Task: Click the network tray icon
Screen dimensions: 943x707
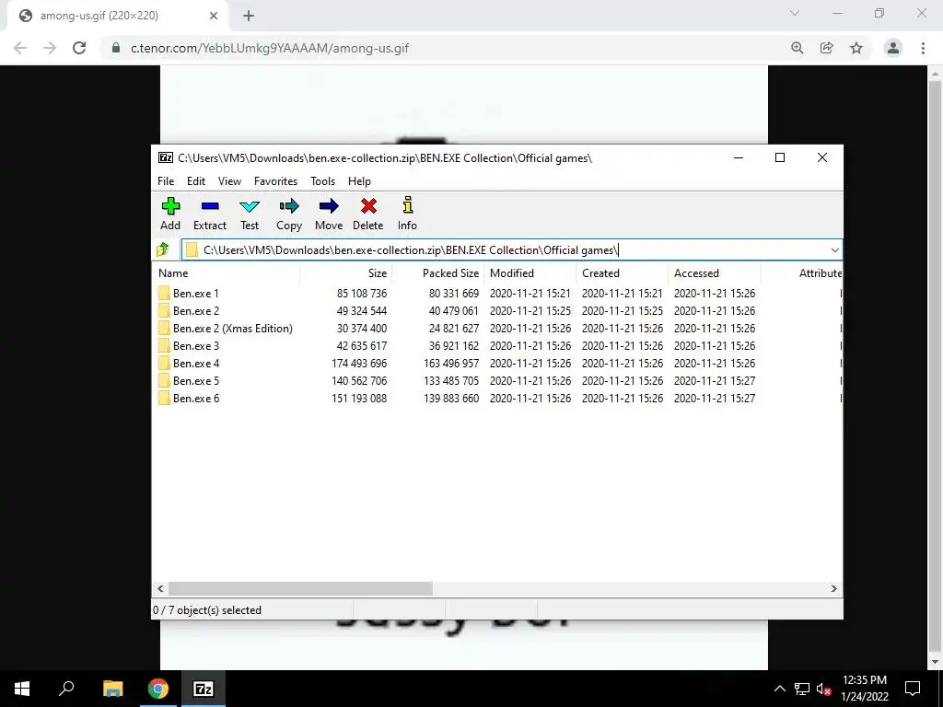Action: [x=802, y=689]
